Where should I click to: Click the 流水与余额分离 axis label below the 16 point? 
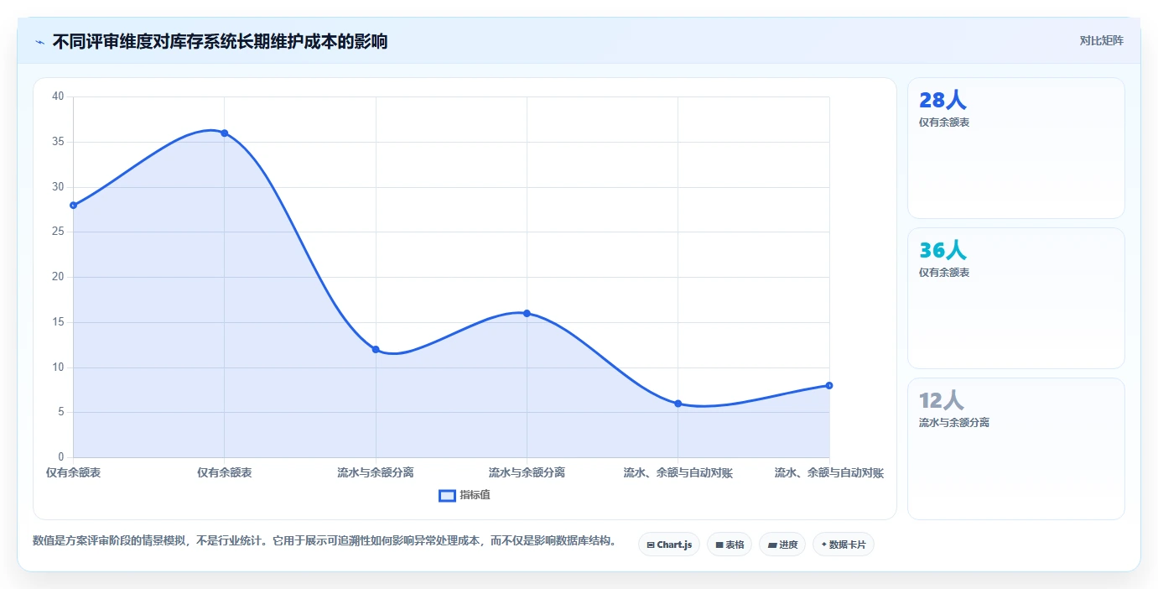click(527, 473)
